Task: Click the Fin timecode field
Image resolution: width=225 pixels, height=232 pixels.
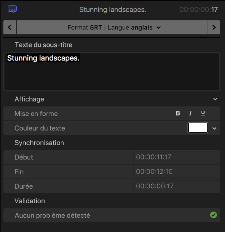Action: pyautogui.click(x=176, y=172)
